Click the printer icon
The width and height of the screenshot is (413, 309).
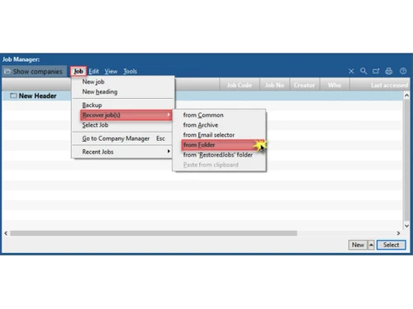click(389, 72)
